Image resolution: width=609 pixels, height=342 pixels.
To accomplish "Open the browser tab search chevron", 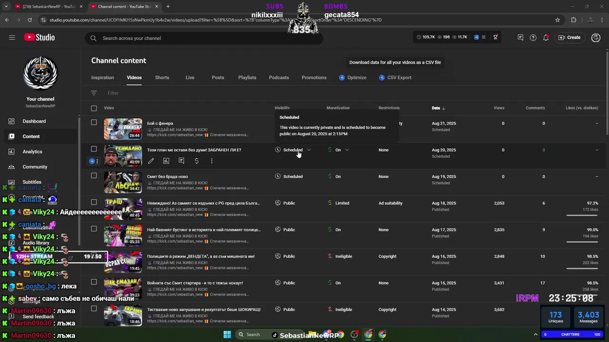I will point(6,7).
